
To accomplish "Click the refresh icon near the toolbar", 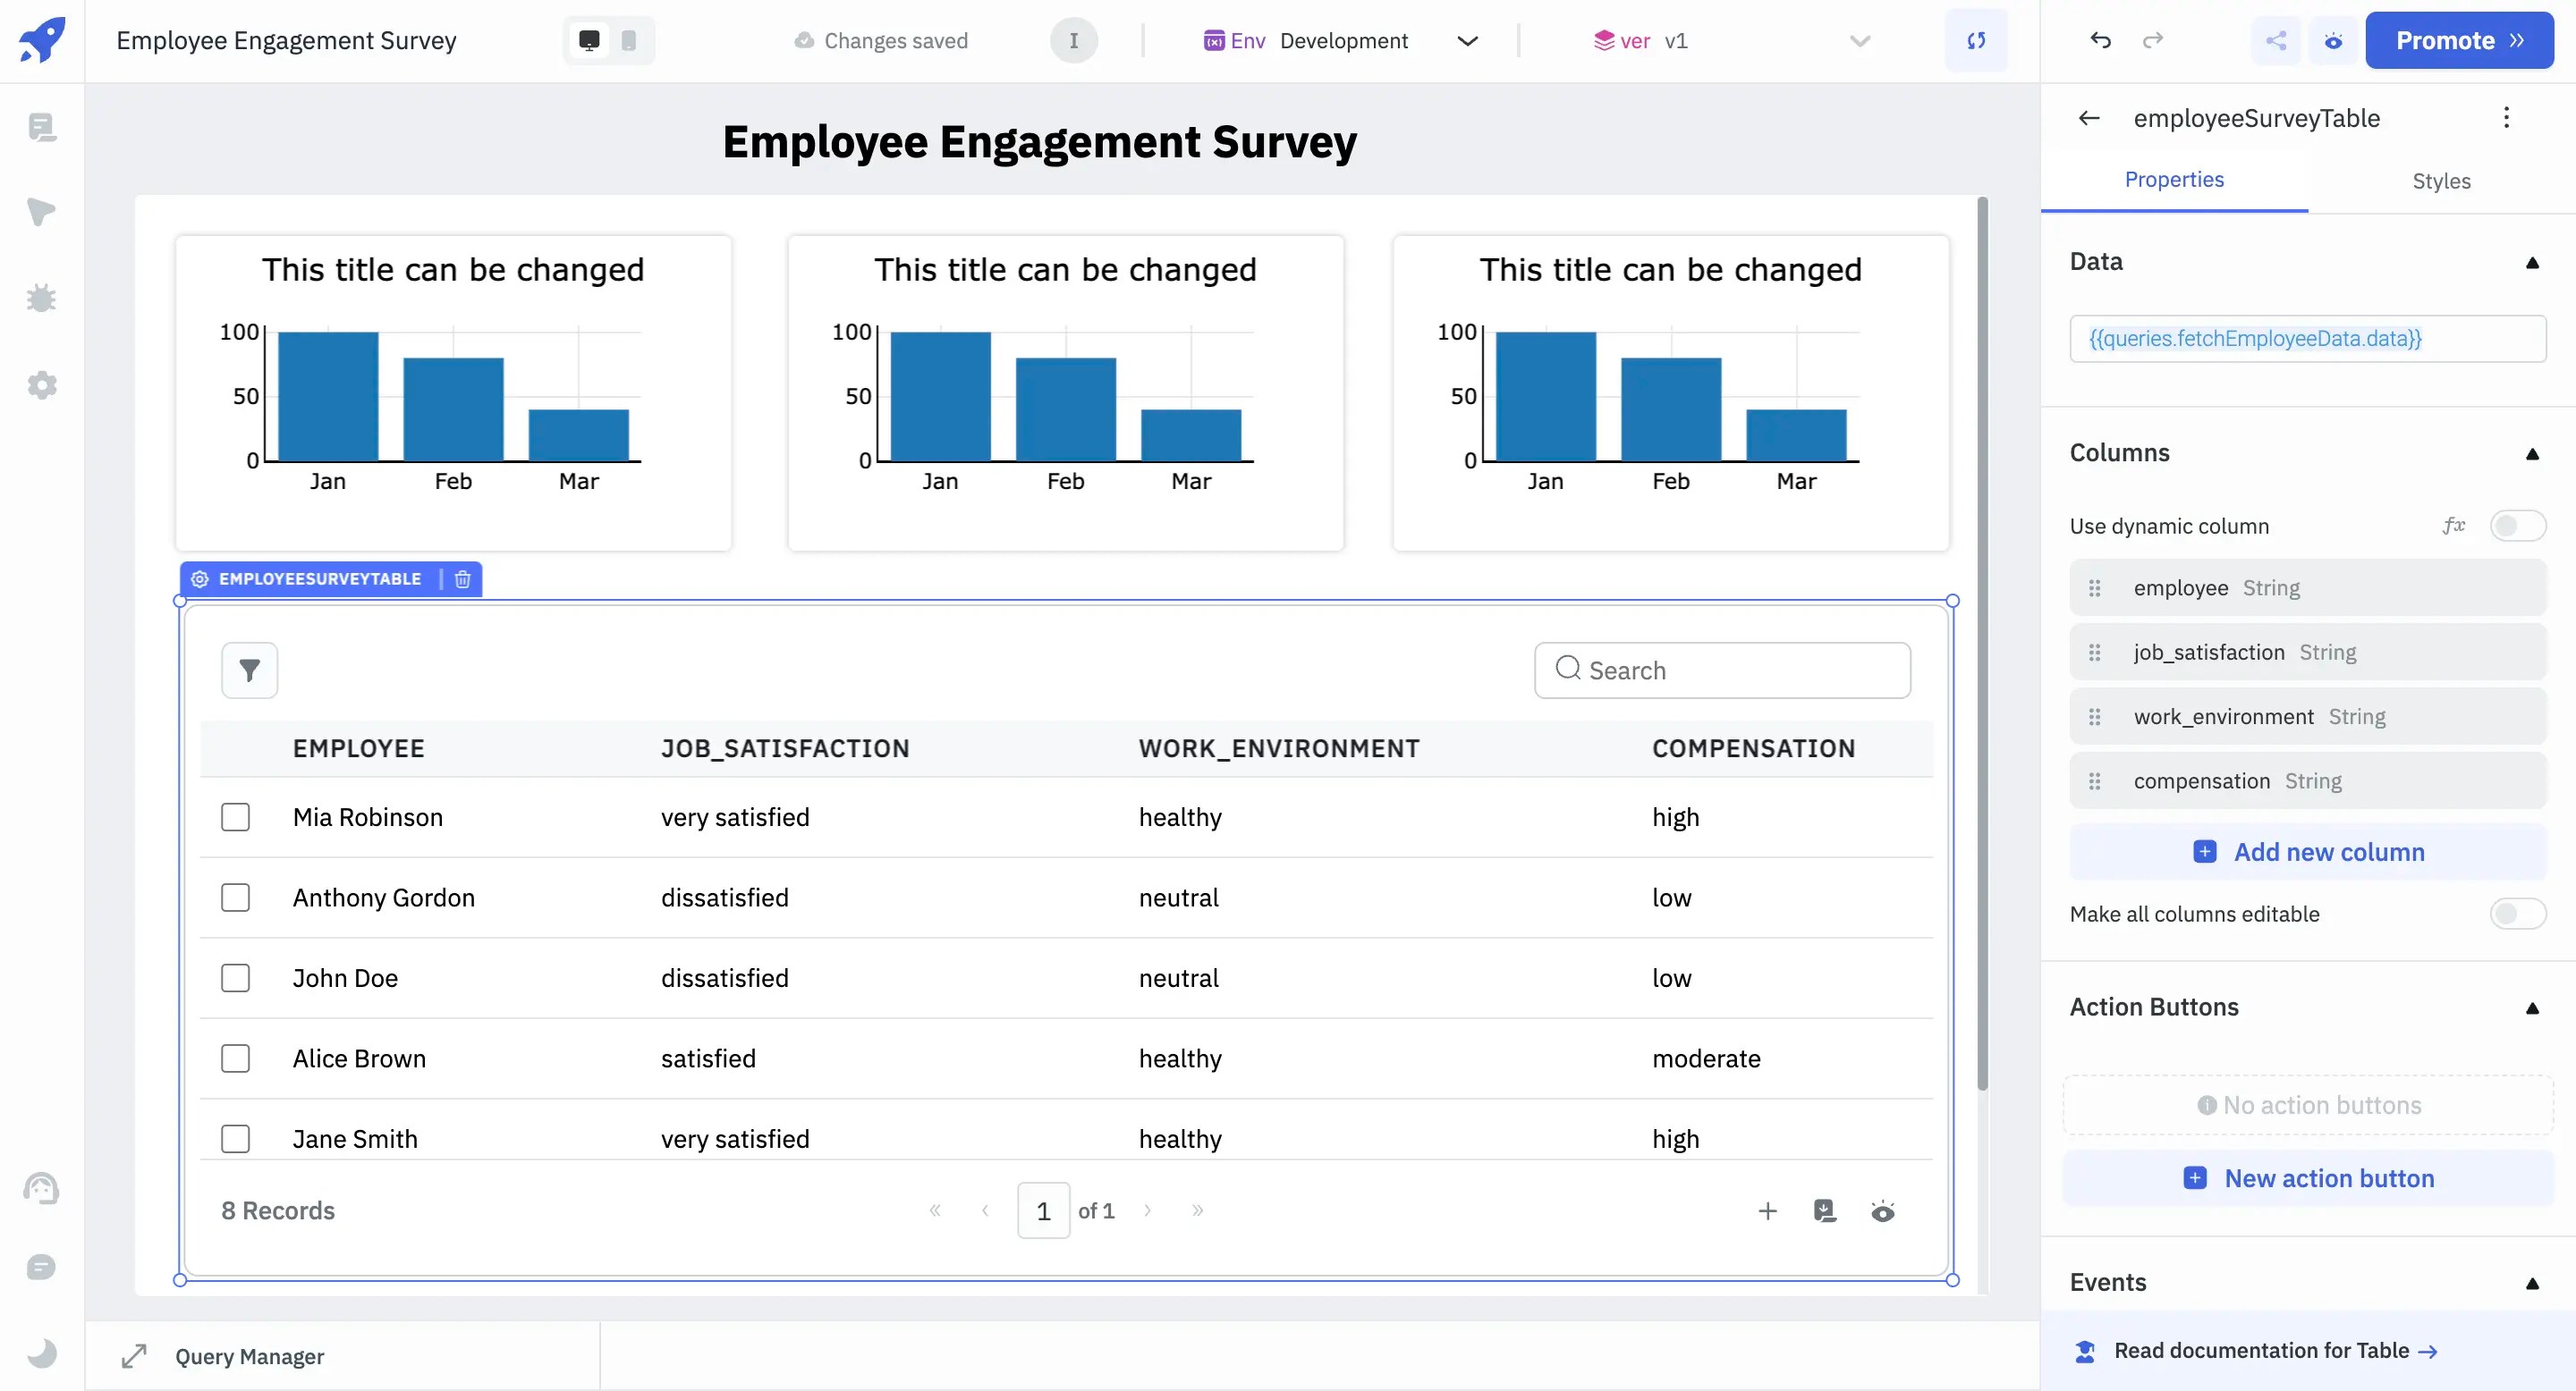I will click(x=1976, y=40).
